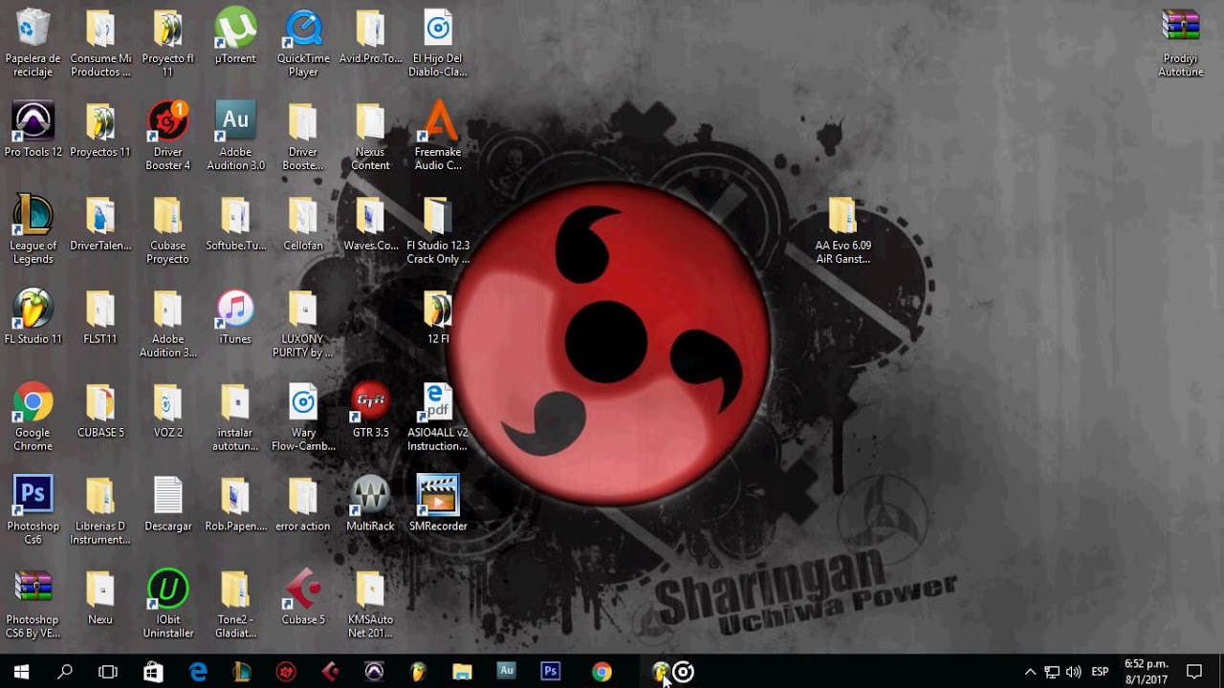Open the LUXONY PURITY by... folder
Viewport: 1224px width, 688px height.
click(303, 324)
